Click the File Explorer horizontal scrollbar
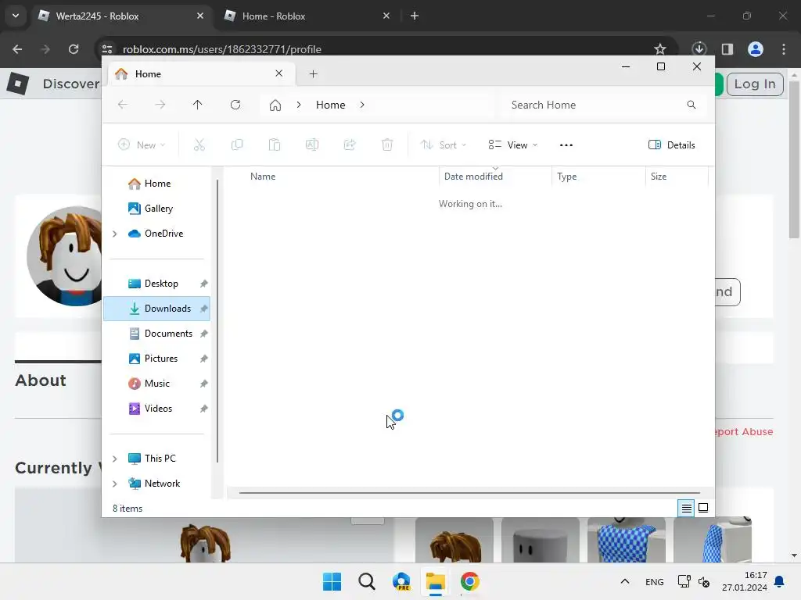 (469, 493)
